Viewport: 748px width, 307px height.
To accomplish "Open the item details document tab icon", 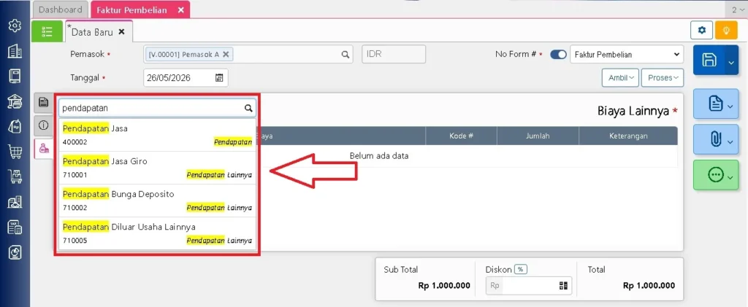I will click(43, 101).
